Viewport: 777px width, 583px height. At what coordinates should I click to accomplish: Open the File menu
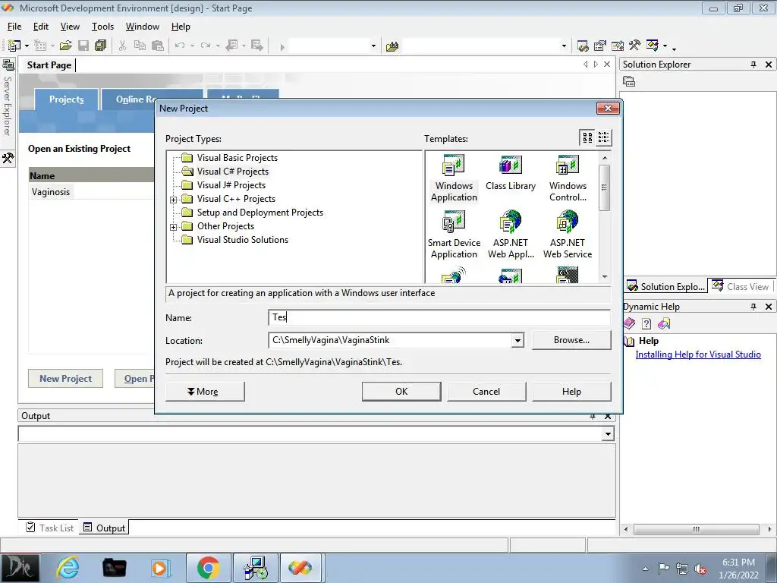(x=14, y=27)
